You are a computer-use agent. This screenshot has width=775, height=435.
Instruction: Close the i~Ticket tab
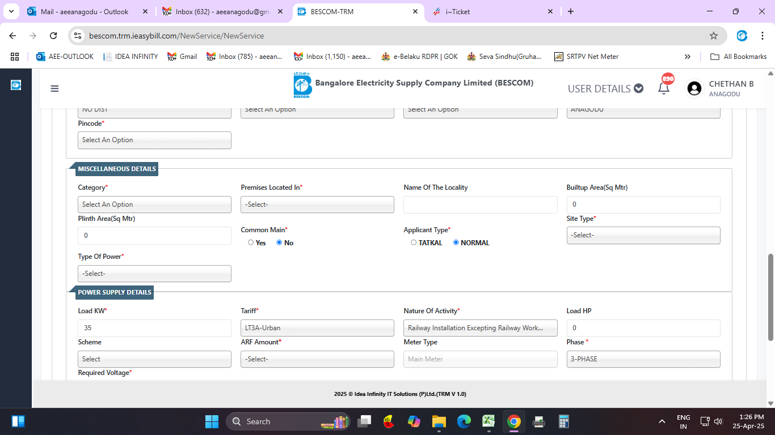click(550, 11)
